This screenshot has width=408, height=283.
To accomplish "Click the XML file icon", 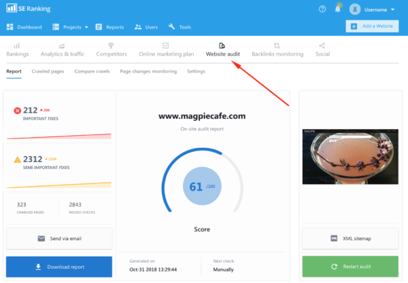I will click(334, 238).
